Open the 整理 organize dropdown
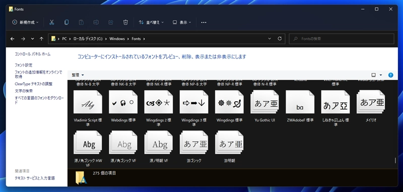This screenshot has width=403, height=192. pyautogui.click(x=78, y=75)
